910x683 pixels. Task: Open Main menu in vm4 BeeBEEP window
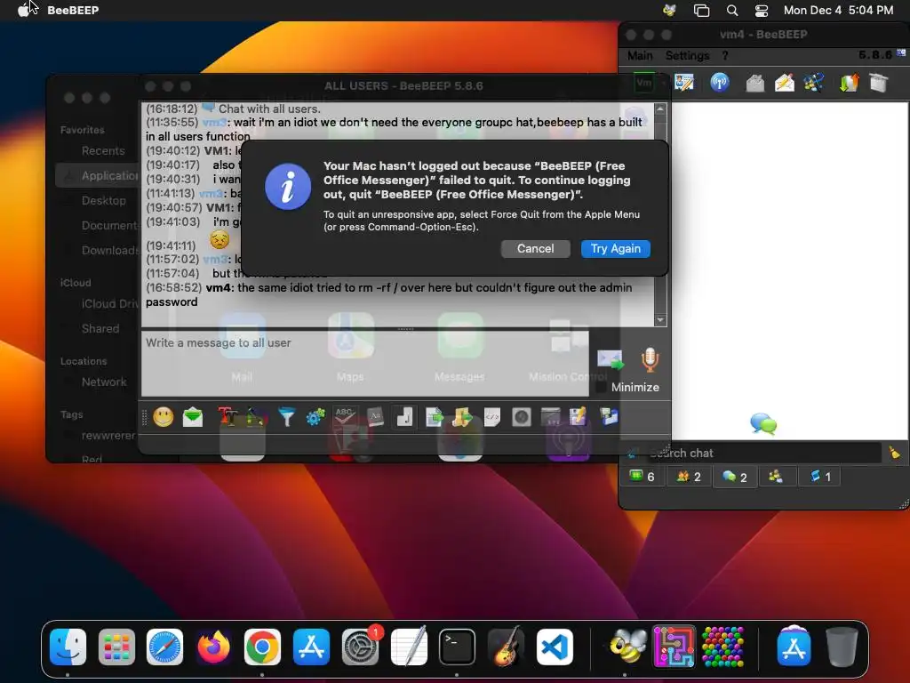[x=640, y=56]
